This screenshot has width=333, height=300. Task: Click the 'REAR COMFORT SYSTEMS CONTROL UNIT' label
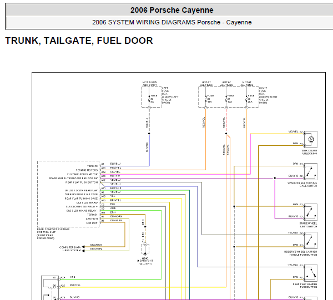tap(53, 231)
